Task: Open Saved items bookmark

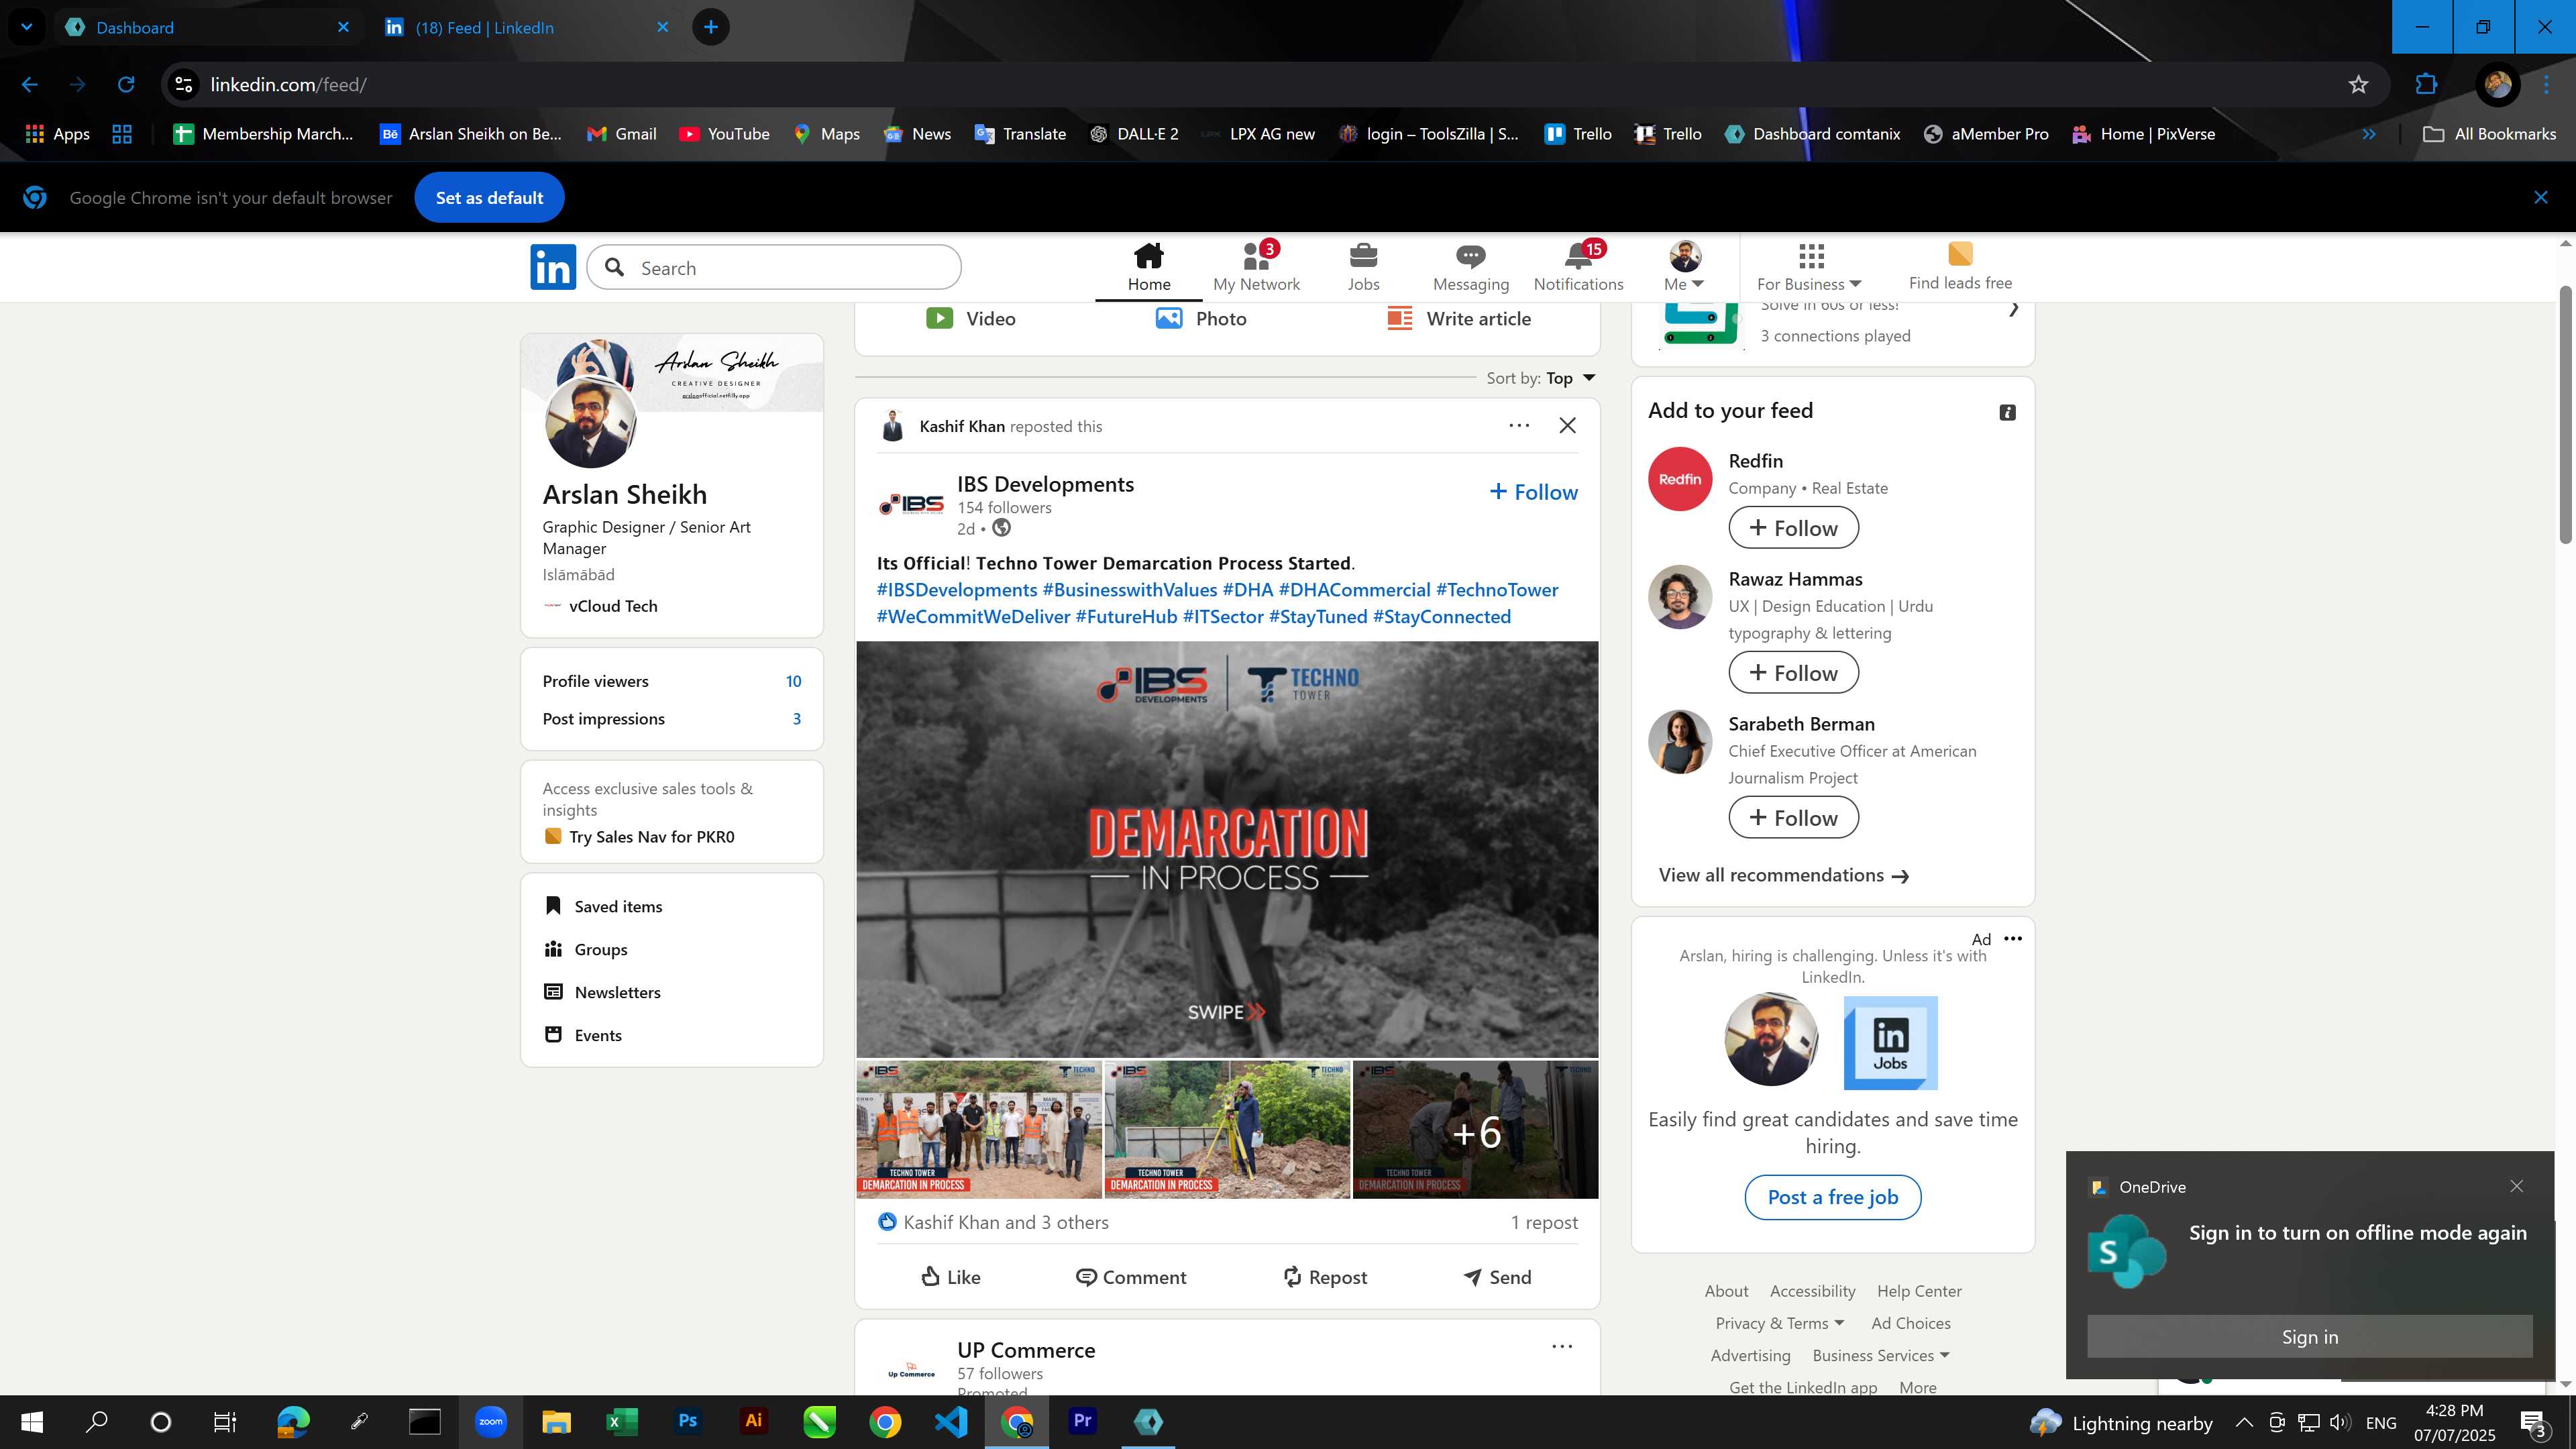Action: point(603,906)
